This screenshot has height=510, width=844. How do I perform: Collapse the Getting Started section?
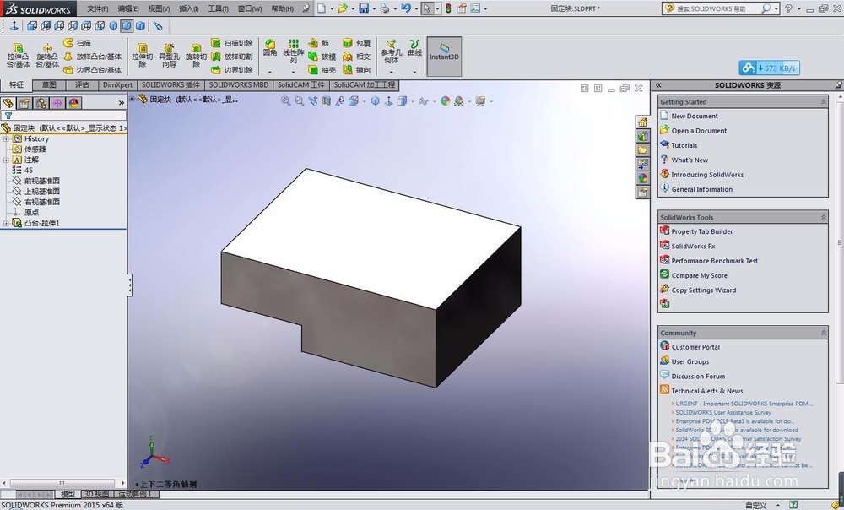click(x=823, y=102)
